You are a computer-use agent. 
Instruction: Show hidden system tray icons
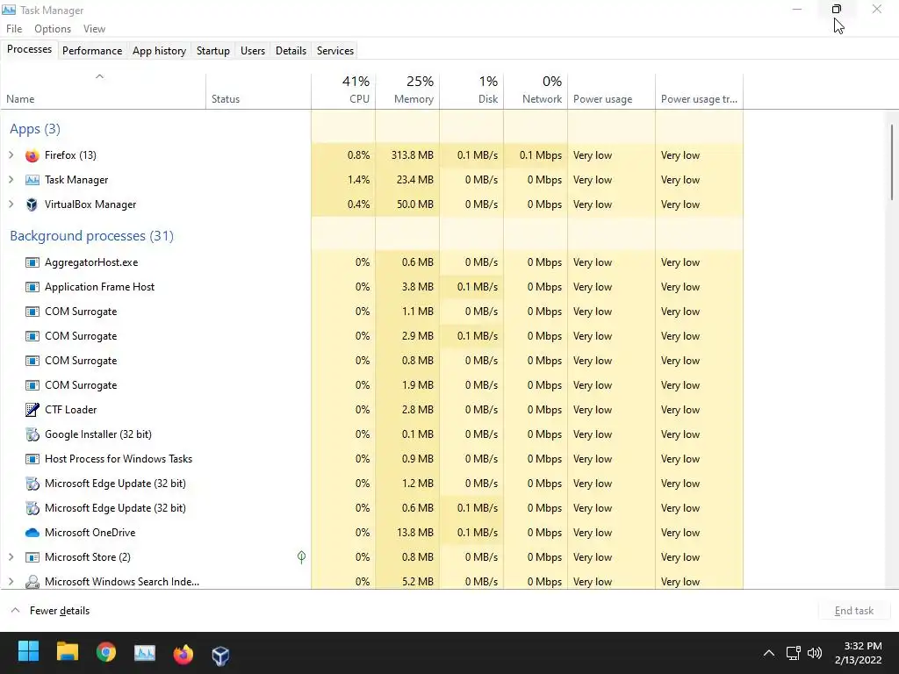(769, 653)
